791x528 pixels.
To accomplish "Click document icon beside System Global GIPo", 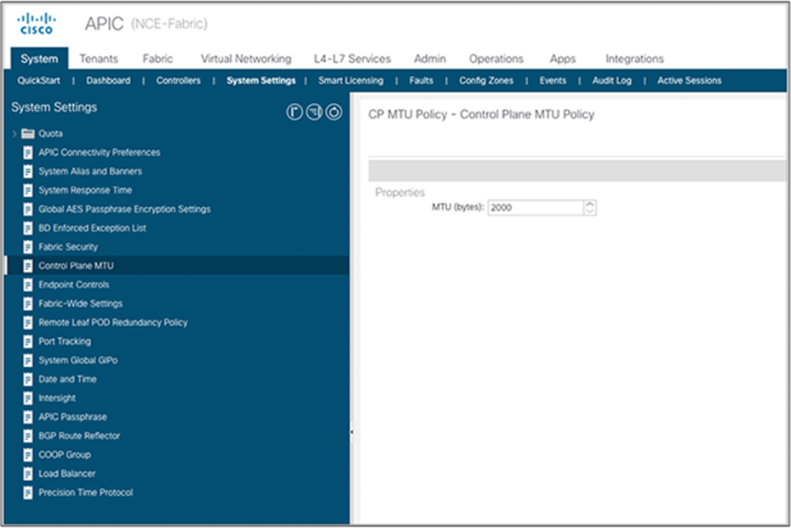I will click(28, 360).
